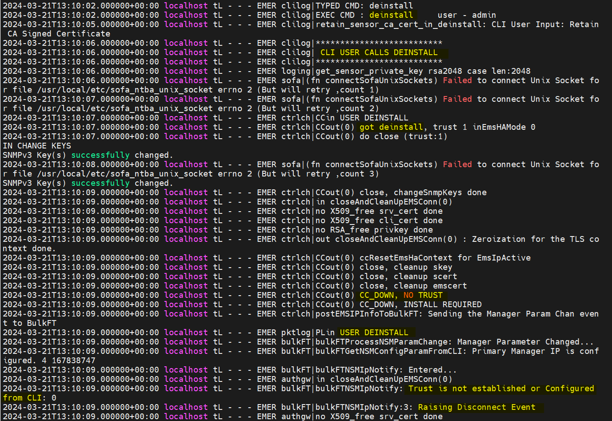
Task: Click highlighted 'USER DEINSTALL' in pktlog line
Action: click(x=374, y=333)
